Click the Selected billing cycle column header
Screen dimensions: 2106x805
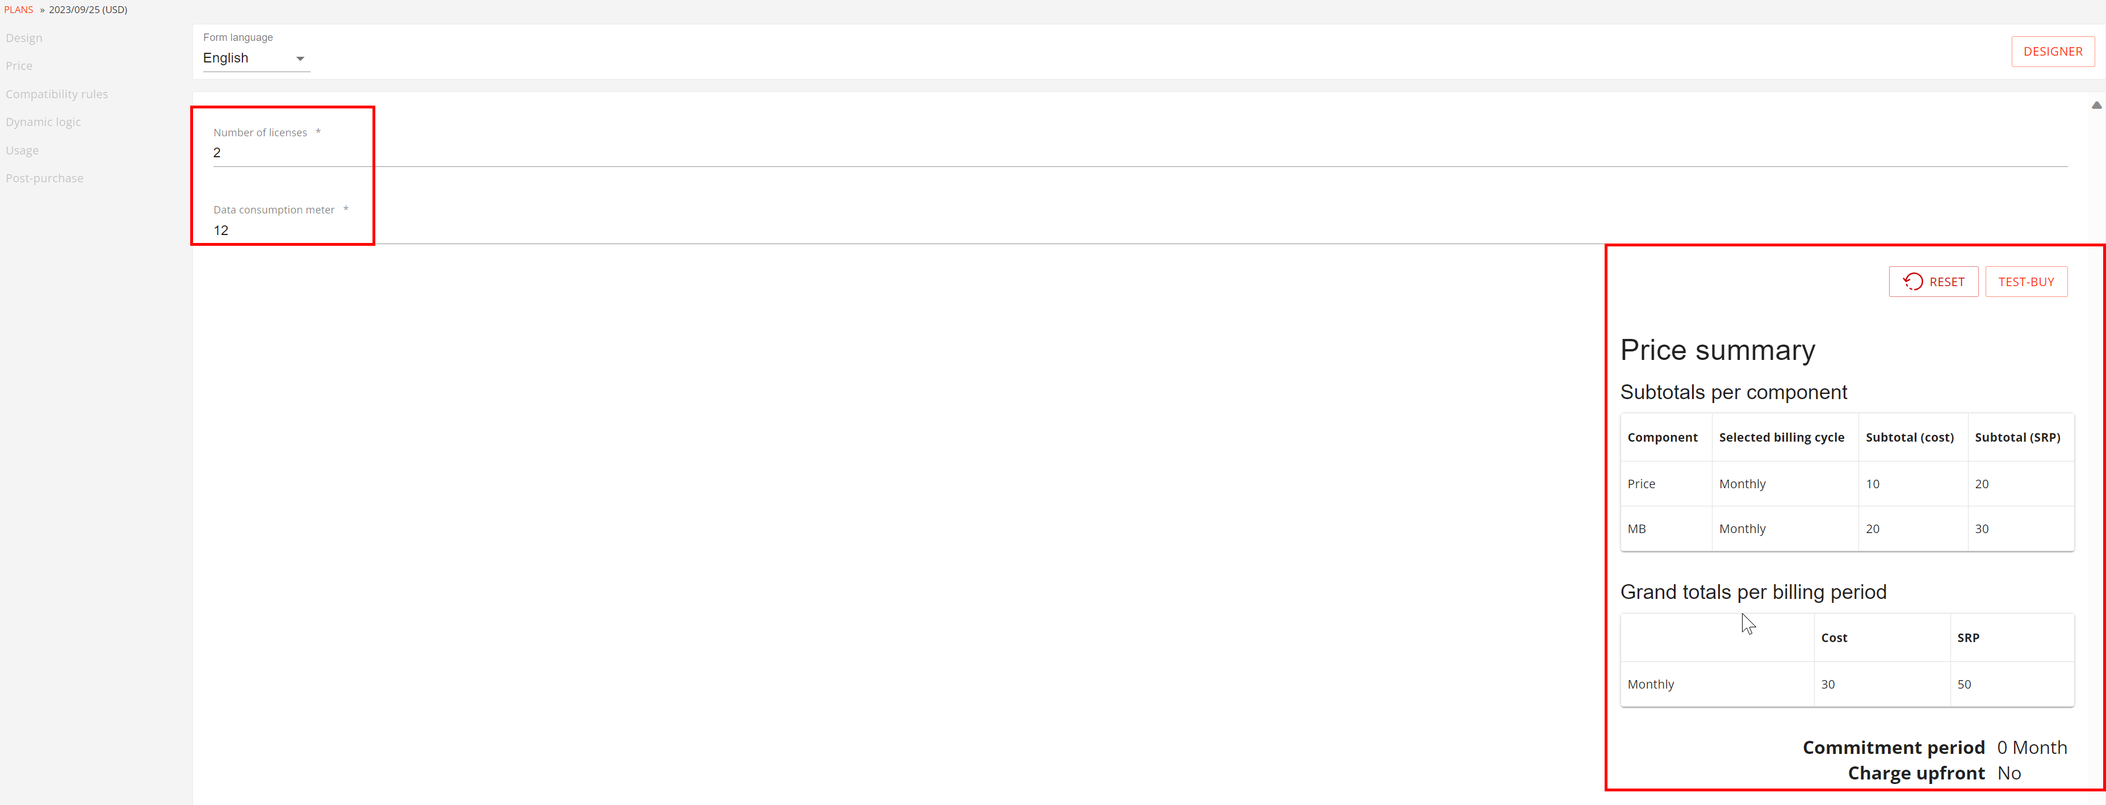(1781, 437)
